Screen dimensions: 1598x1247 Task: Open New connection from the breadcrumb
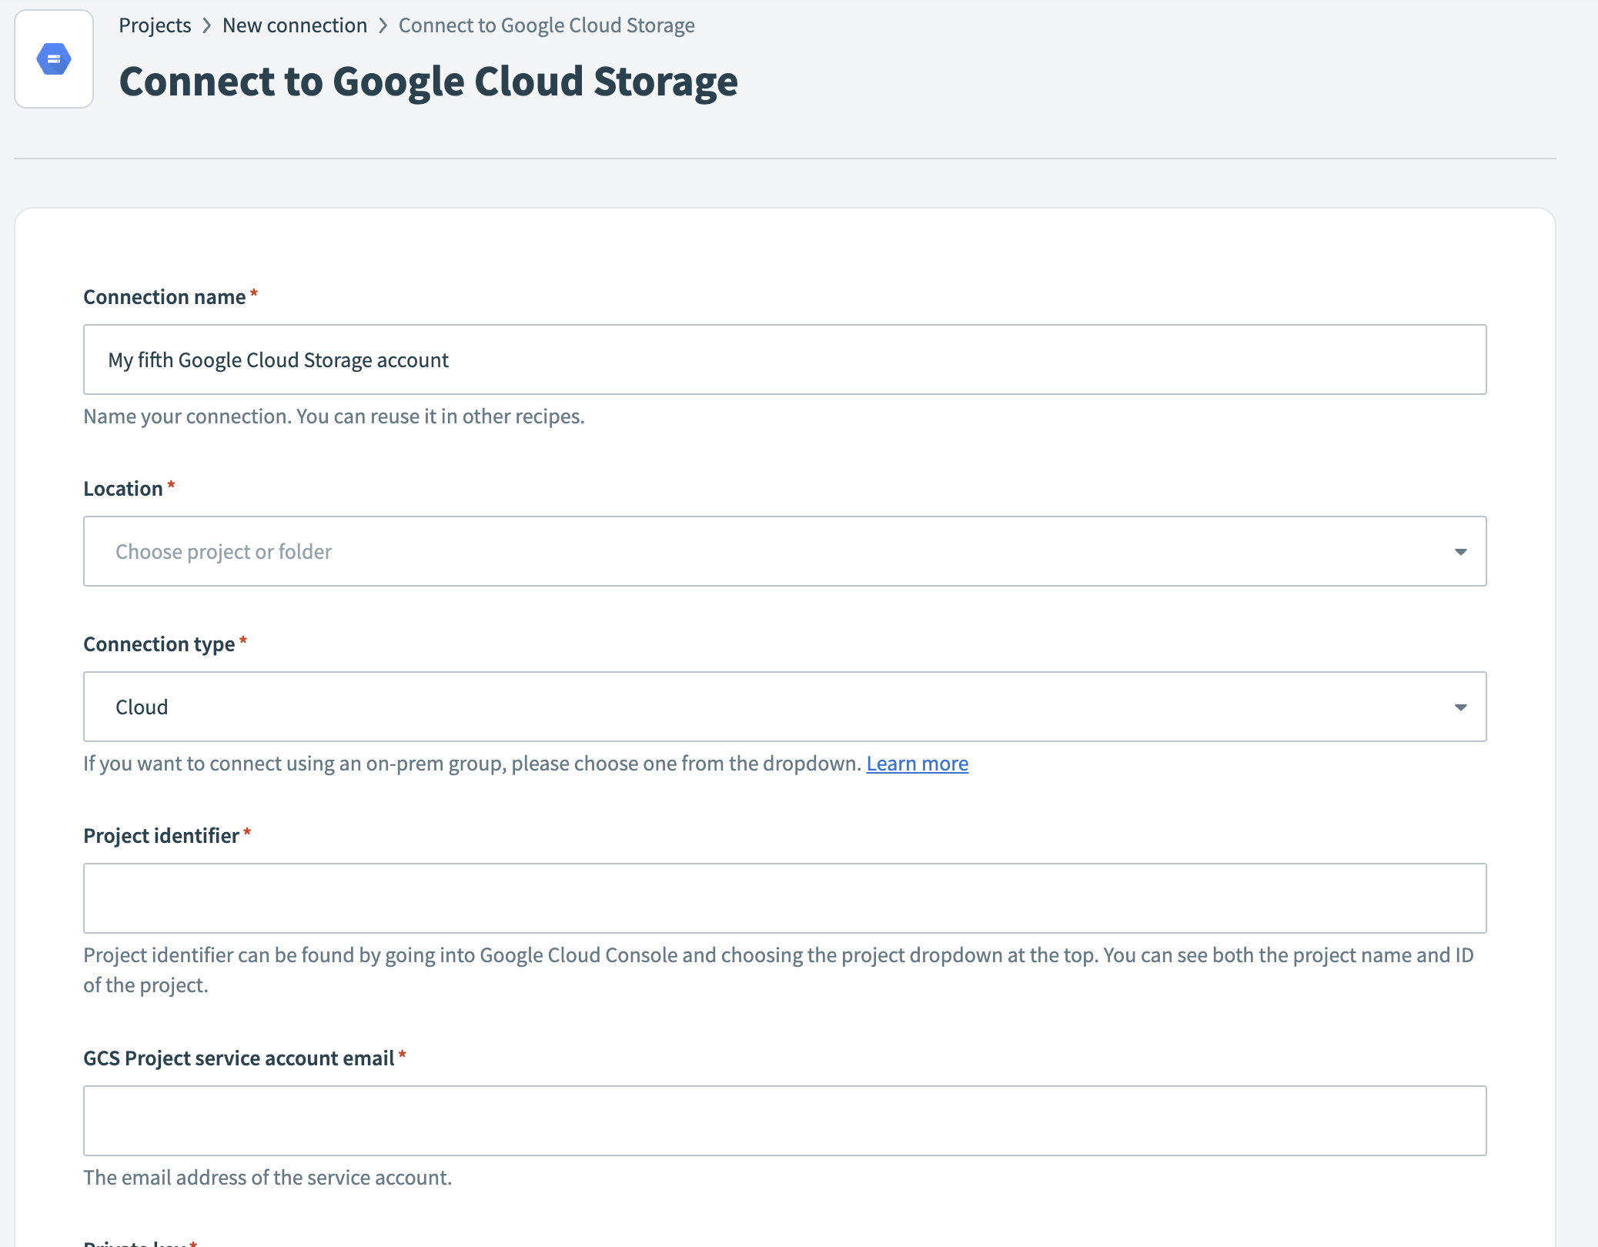click(x=295, y=25)
